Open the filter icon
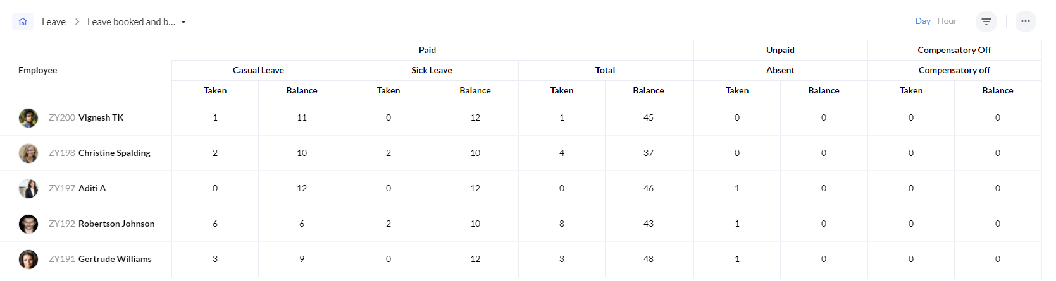Screen dimensions: 1056x281 click(x=986, y=21)
